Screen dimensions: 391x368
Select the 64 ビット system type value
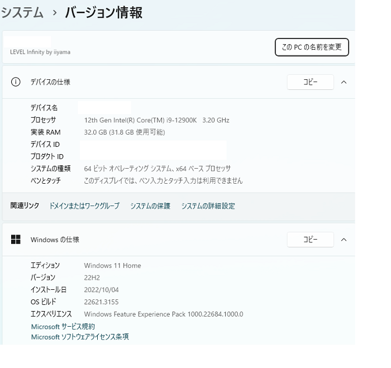click(158, 169)
